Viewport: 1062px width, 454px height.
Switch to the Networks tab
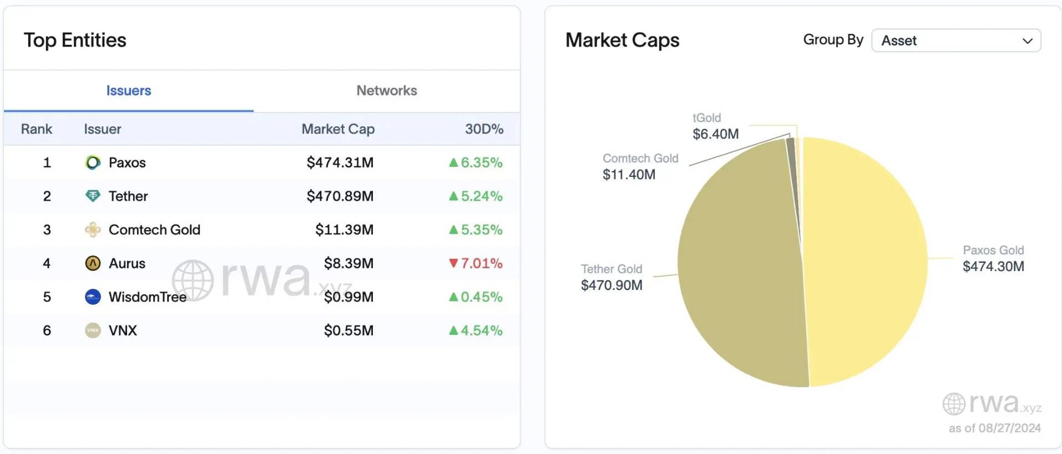tap(387, 90)
